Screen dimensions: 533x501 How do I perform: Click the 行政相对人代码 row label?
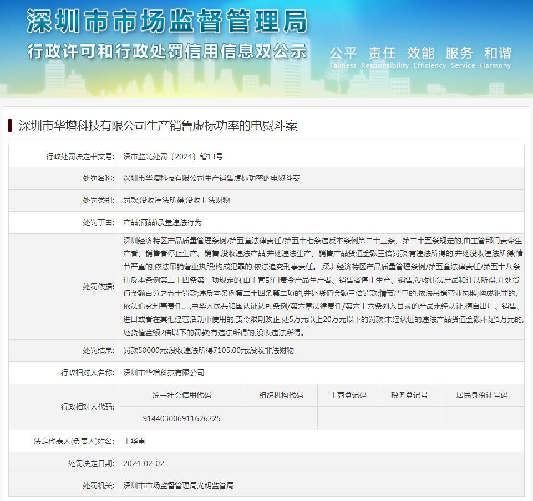pyautogui.click(x=88, y=407)
